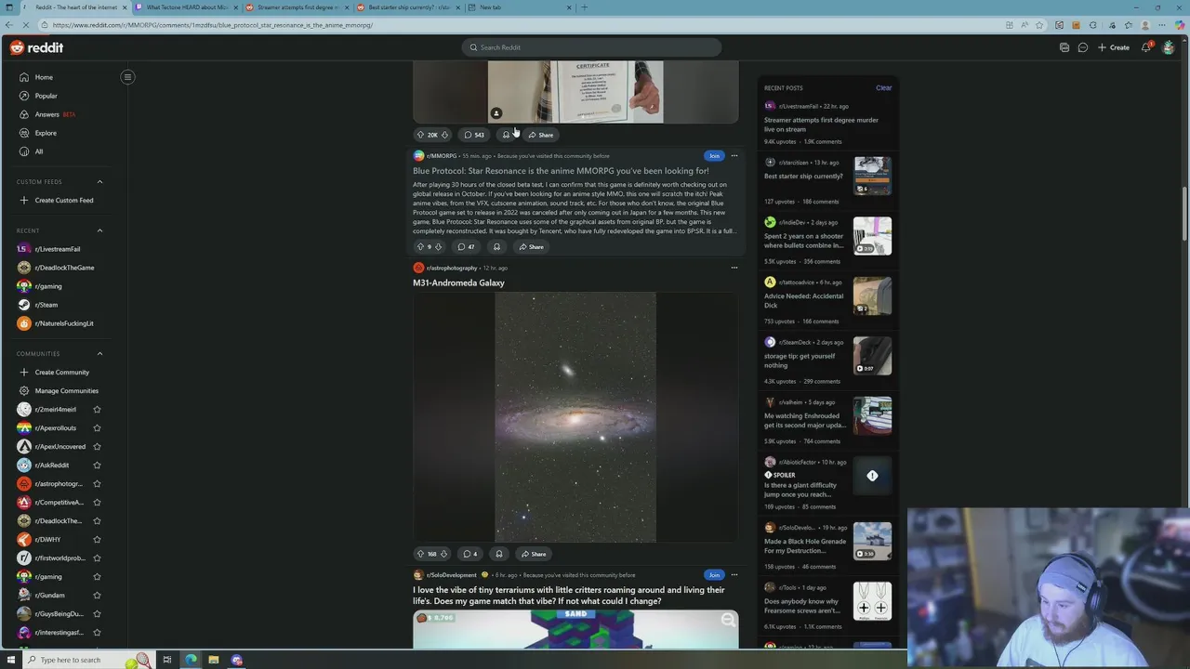Switch to 'Streamer attempts first degree' tab
Image resolution: width=1190 pixels, height=669 pixels.
pyautogui.click(x=296, y=7)
